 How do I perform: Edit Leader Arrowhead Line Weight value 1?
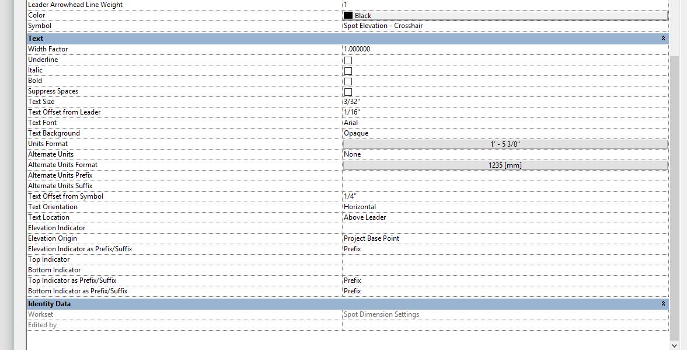[505, 5]
